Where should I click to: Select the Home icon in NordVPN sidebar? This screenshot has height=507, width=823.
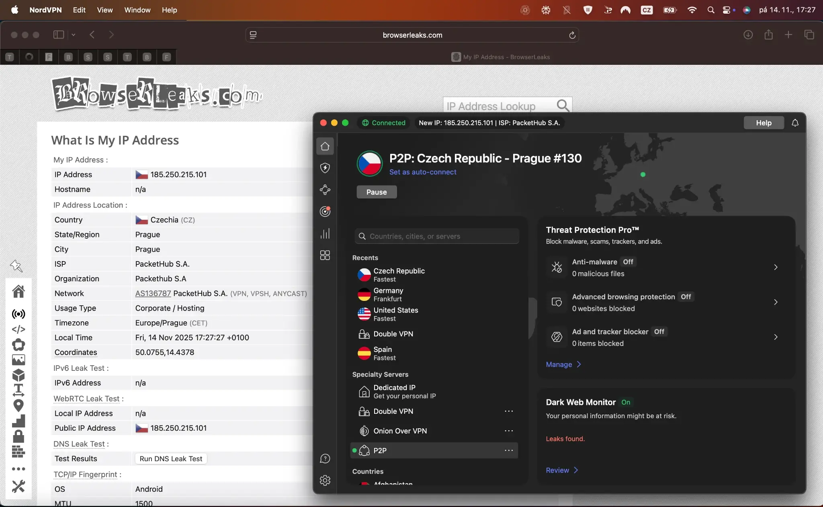pos(326,146)
